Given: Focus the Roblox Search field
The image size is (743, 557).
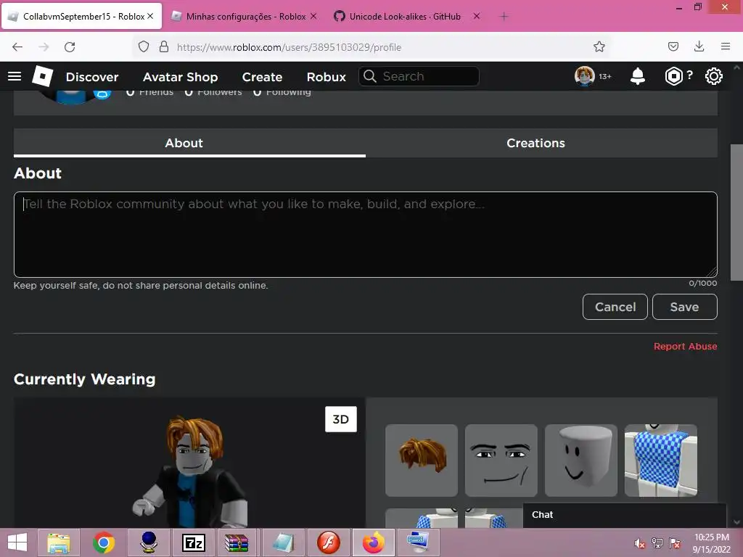Looking at the screenshot, I should coord(419,76).
